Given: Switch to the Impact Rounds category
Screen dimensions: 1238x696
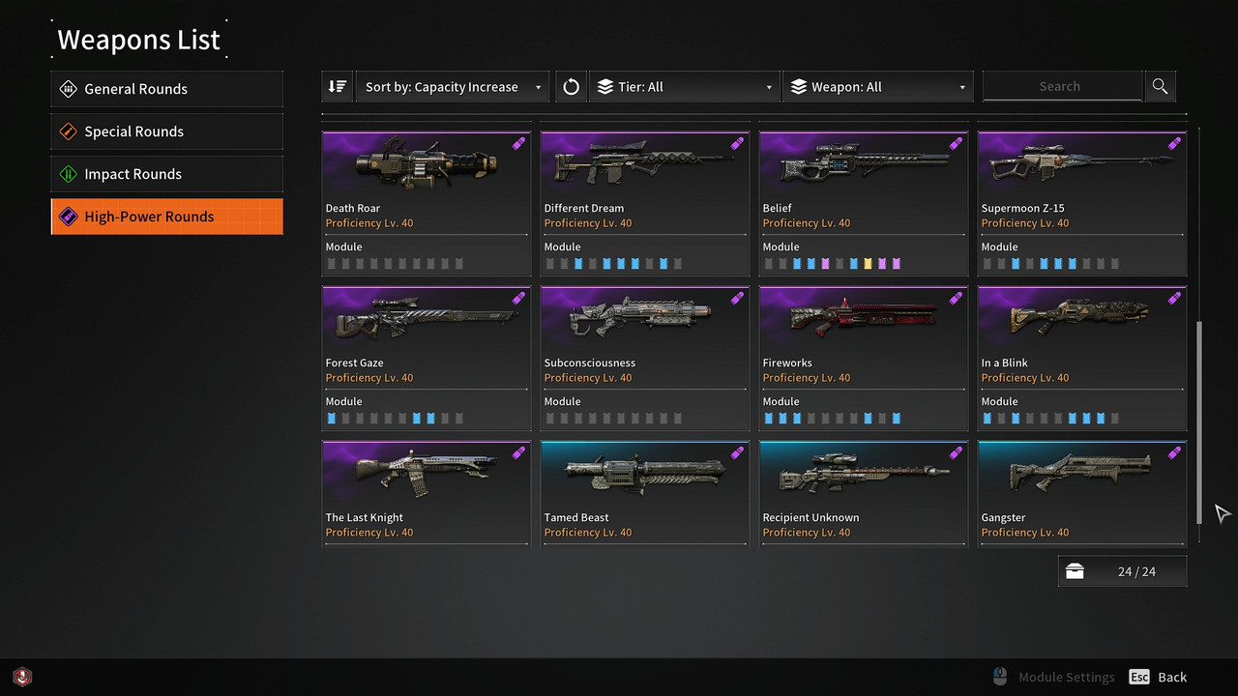Looking at the screenshot, I should pos(167,174).
